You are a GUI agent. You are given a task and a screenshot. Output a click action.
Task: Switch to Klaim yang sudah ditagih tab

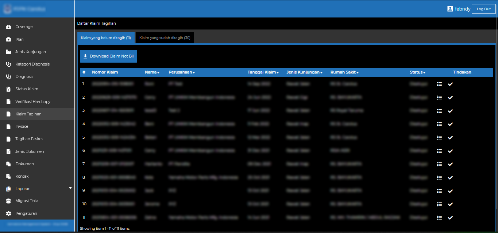coord(165,38)
